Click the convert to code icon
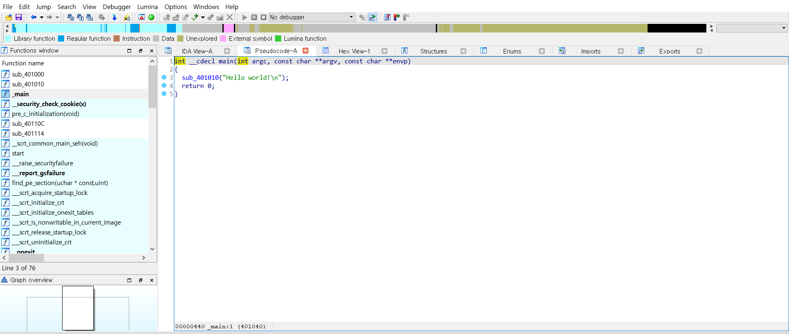 pyautogui.click(x=167, y=17)
